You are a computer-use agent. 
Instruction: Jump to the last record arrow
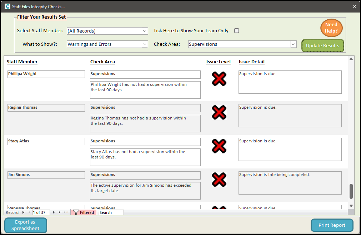[60, 212]
